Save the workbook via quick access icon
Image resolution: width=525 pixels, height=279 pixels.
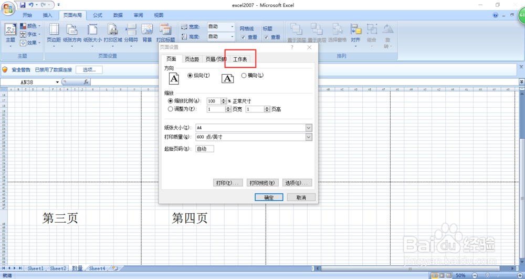pos(23,5)
